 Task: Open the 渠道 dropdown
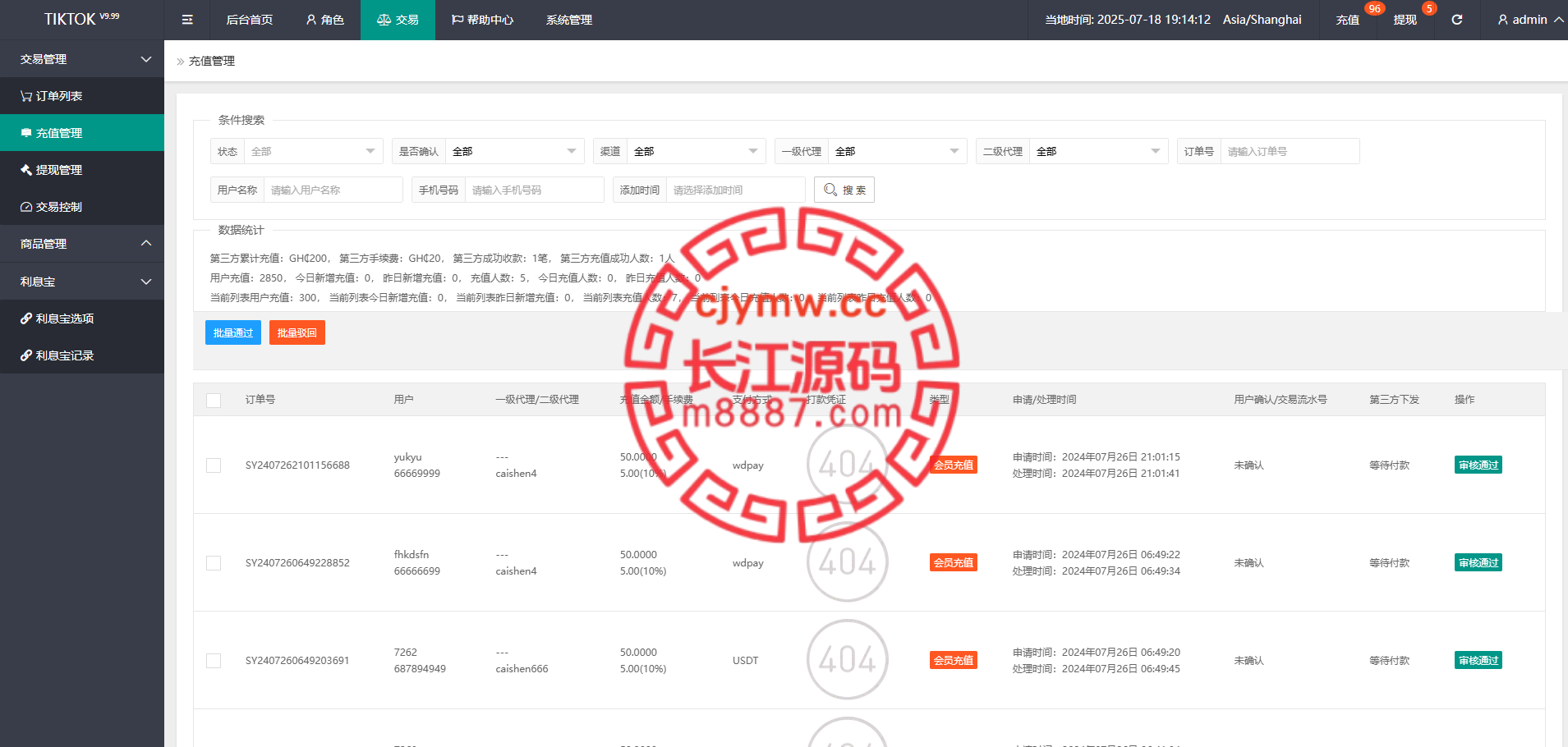click(697, 151)
